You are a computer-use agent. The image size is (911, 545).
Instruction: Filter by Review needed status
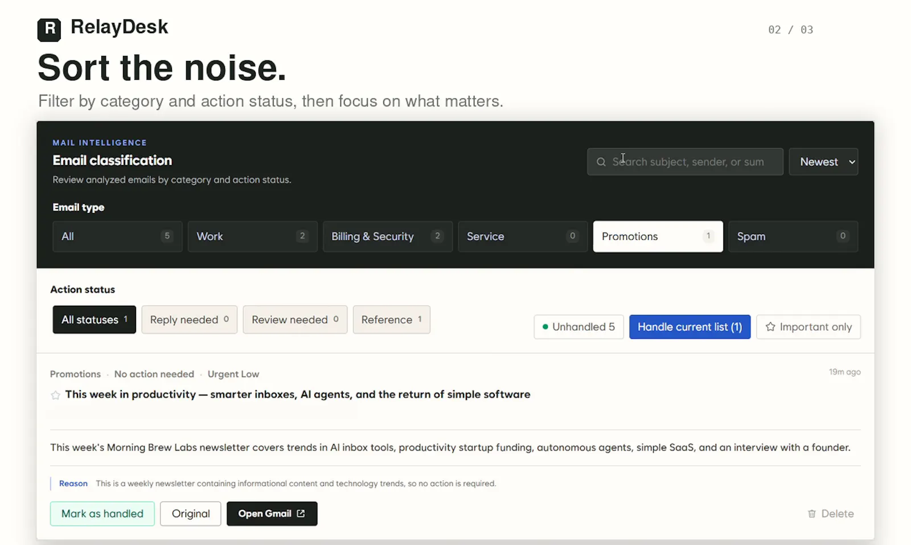click(295, 319)
